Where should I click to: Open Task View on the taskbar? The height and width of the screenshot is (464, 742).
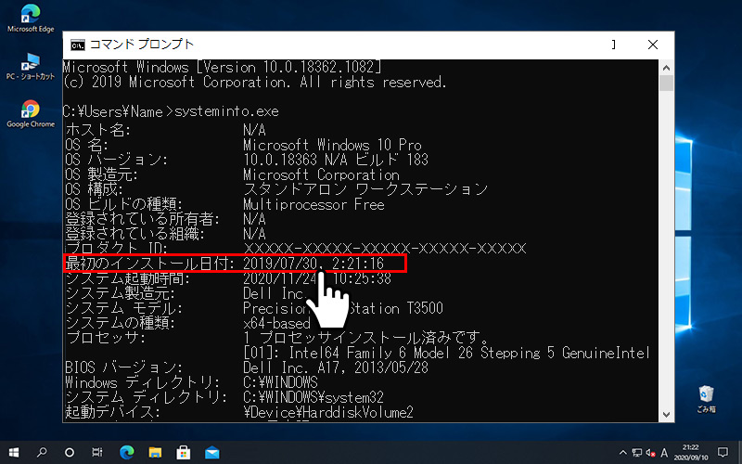tap(97, 452)
